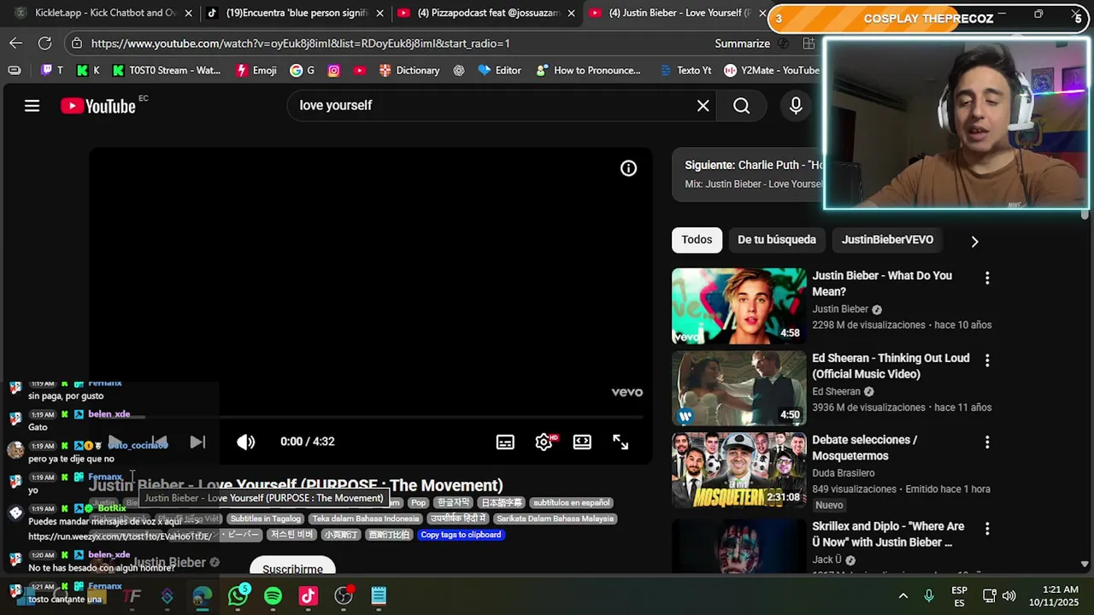Open the player settings gear menu
The image size is (1094, 615).
click(x=544, y=442)
